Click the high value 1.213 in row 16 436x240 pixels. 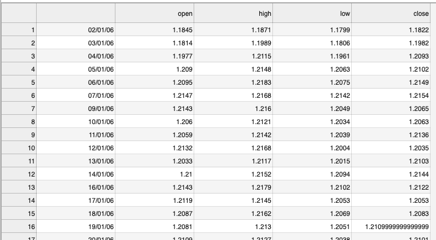tap(233, 227)
